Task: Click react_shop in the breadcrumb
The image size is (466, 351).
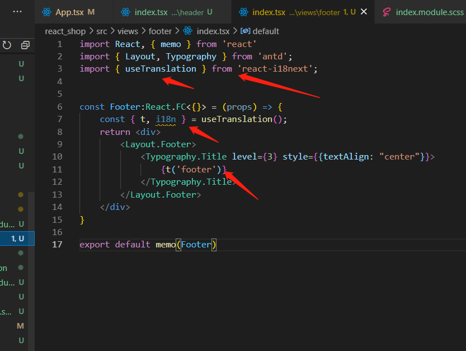Action: pos(65,31)
